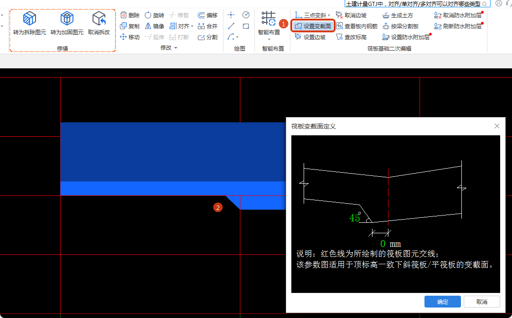512x318 pixels.
Task: Select the 旋转 rotate tool
Action: (154, 15)
